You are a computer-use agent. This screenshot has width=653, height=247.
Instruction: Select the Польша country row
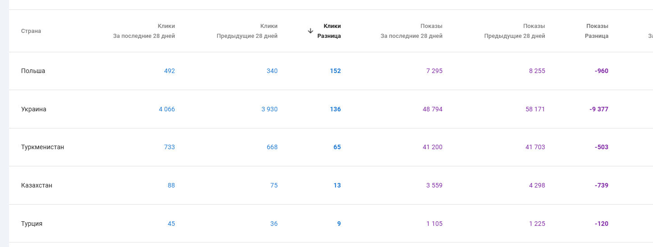[x=33, y=71]
